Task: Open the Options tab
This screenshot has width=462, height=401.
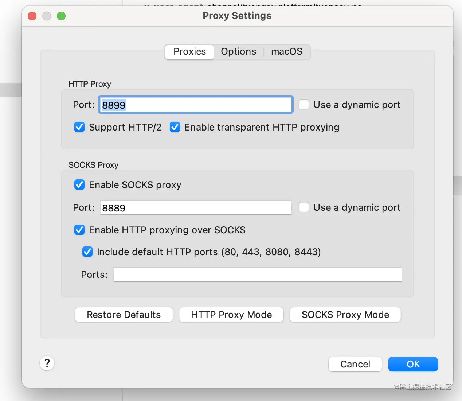Action: click(238, 52)
